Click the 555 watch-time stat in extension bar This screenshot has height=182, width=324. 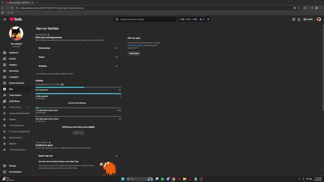tap(181, 19)
